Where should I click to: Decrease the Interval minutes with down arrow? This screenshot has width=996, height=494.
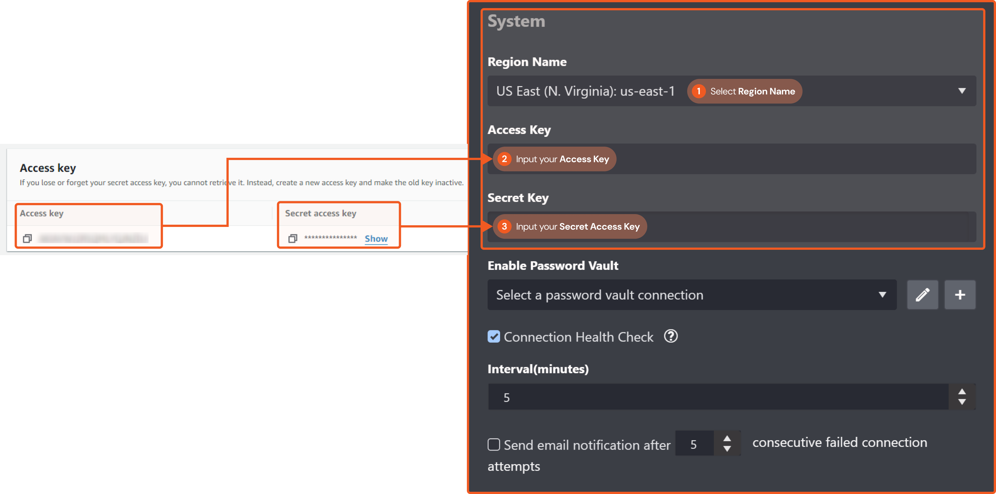click(x=962, y=402)
